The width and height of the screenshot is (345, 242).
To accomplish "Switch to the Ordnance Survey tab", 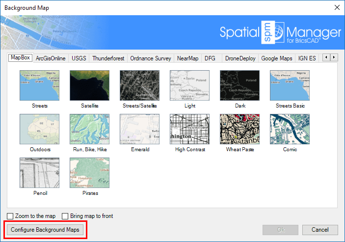I will (x=151, y=58).
